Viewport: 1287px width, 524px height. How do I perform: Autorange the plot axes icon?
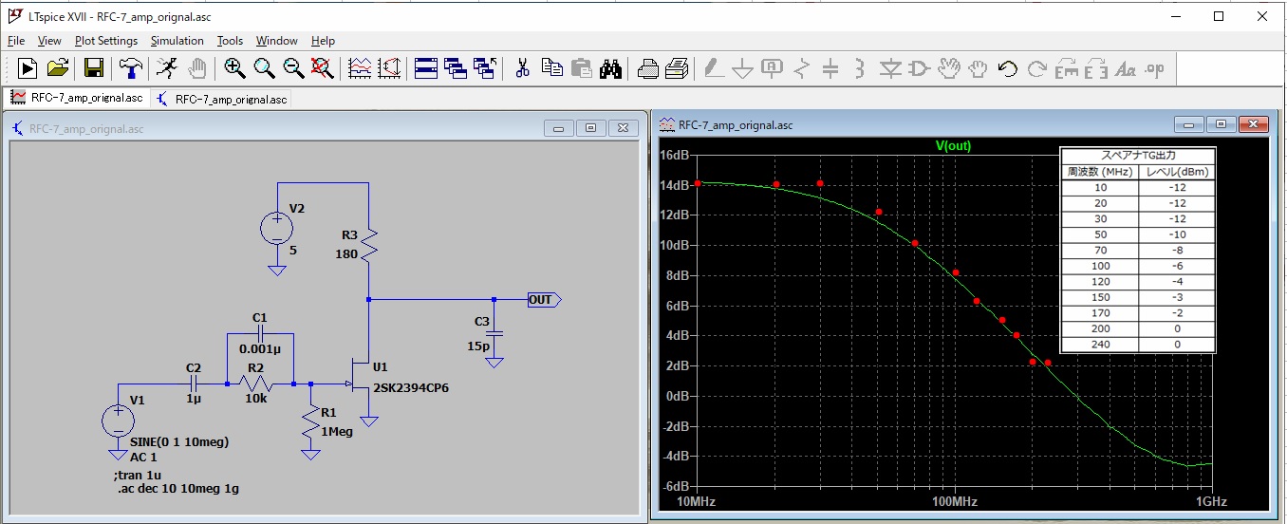click(x=390, y=68)
